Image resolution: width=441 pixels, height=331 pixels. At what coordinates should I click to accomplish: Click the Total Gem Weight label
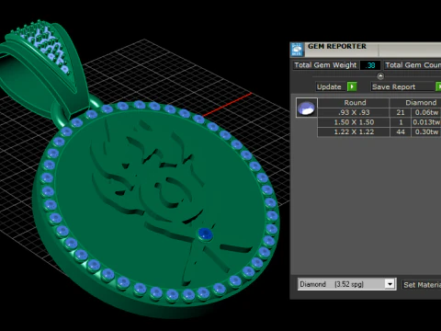(x=325, y=65)
